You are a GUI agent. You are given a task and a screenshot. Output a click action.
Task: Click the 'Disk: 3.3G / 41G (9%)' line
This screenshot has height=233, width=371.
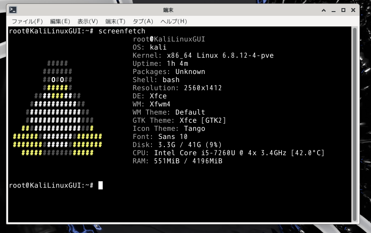[x=177, y=145]
